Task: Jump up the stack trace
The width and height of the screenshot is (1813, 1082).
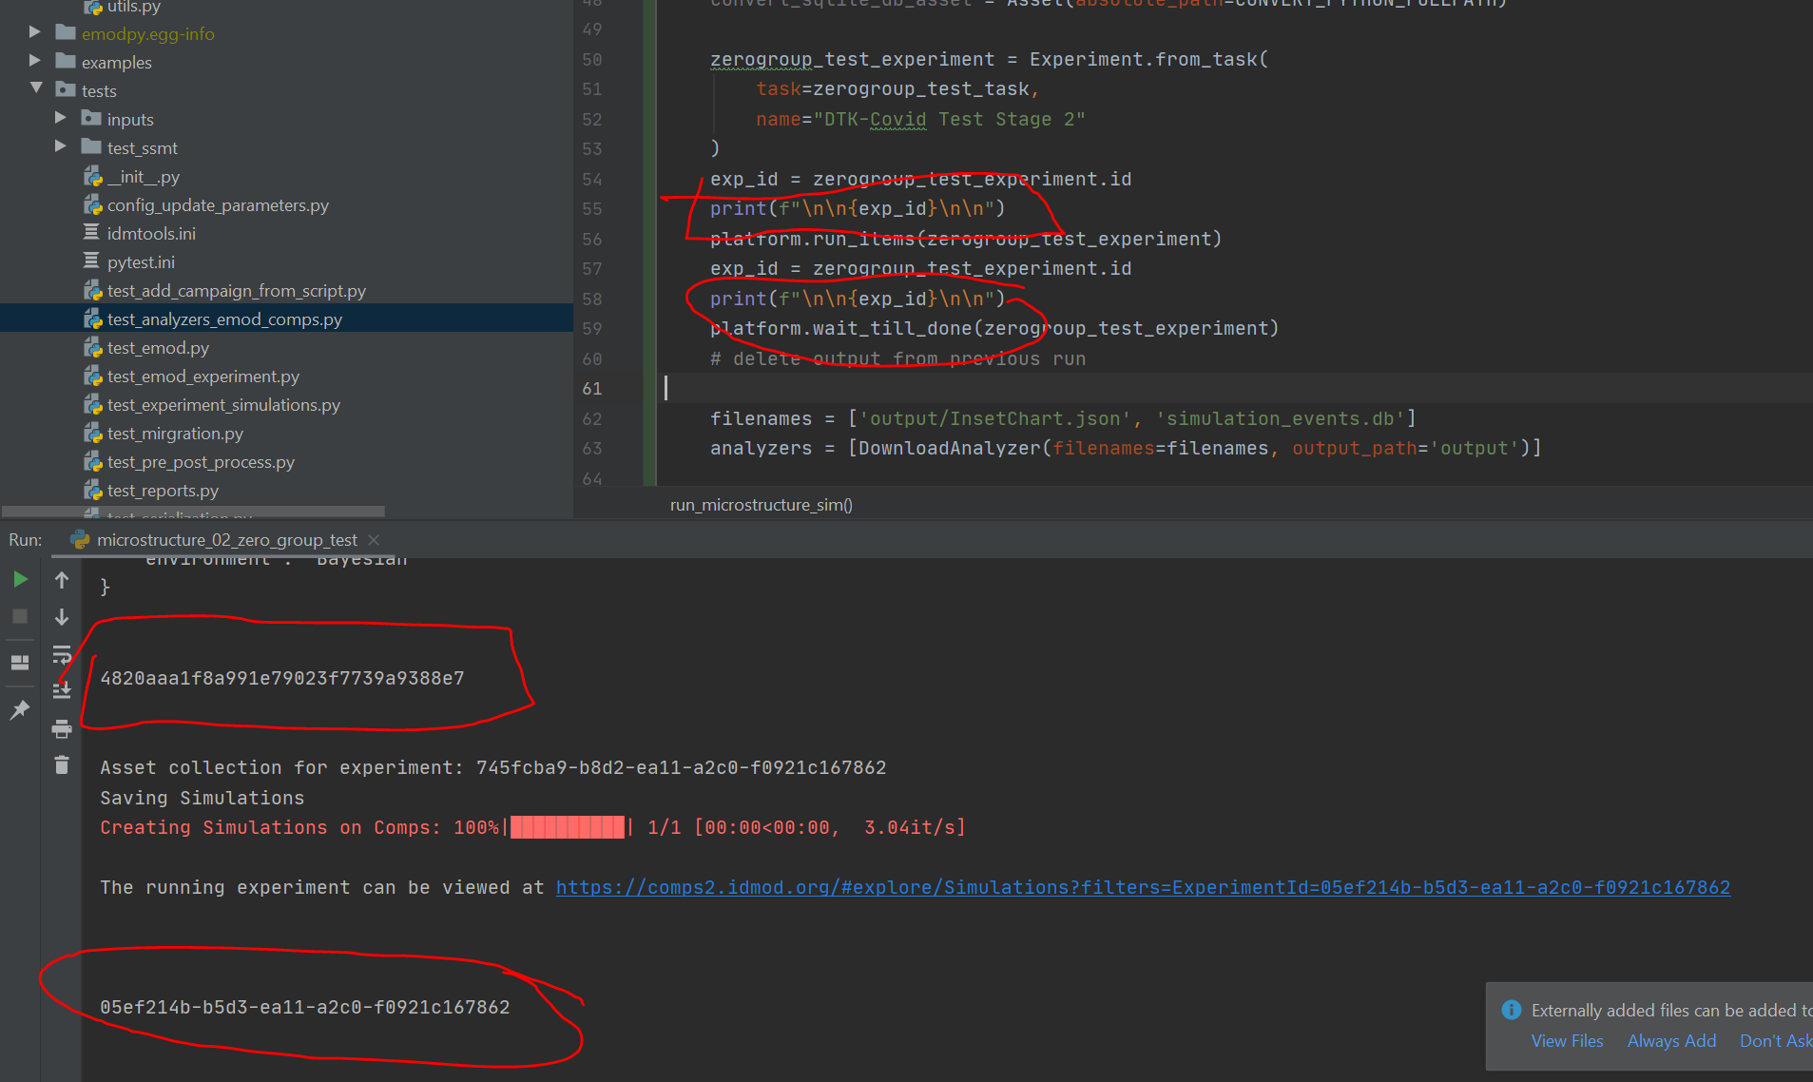Action: [x=61, y=579]
